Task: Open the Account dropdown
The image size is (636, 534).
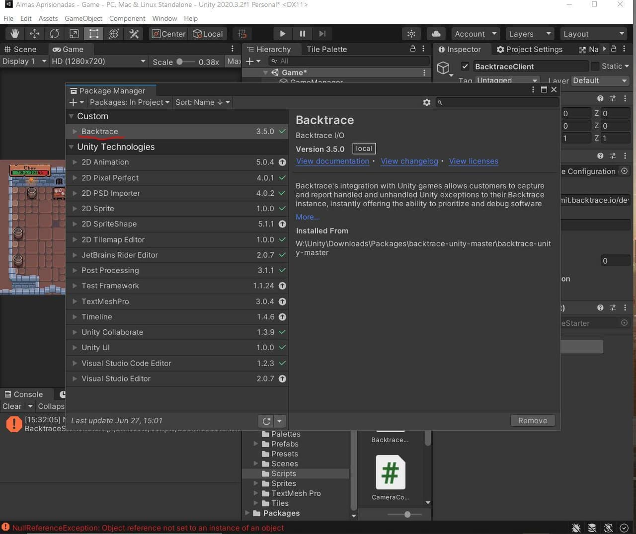Action: point(476,34)
